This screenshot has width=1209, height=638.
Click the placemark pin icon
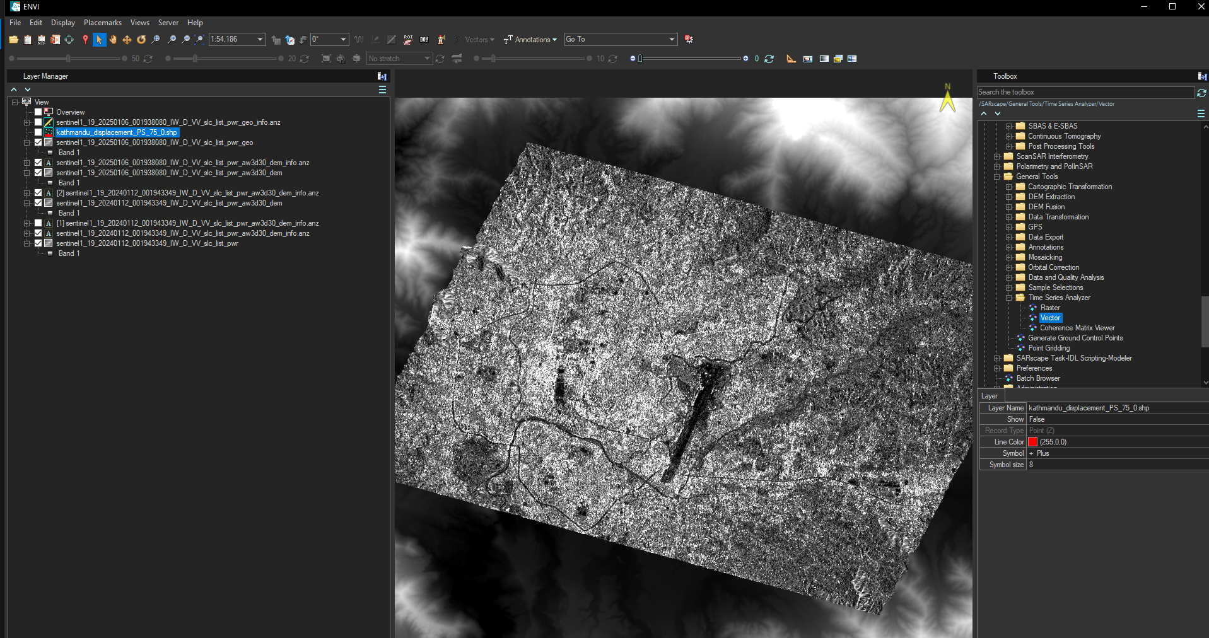pos(85,40)
